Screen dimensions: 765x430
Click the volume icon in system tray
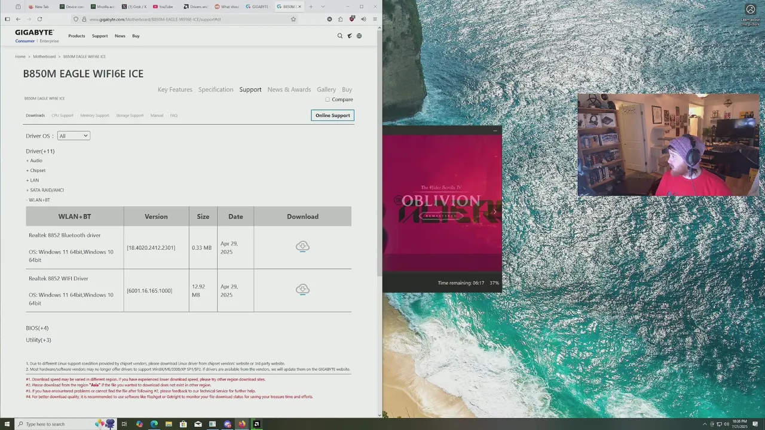tap(727, 424)
